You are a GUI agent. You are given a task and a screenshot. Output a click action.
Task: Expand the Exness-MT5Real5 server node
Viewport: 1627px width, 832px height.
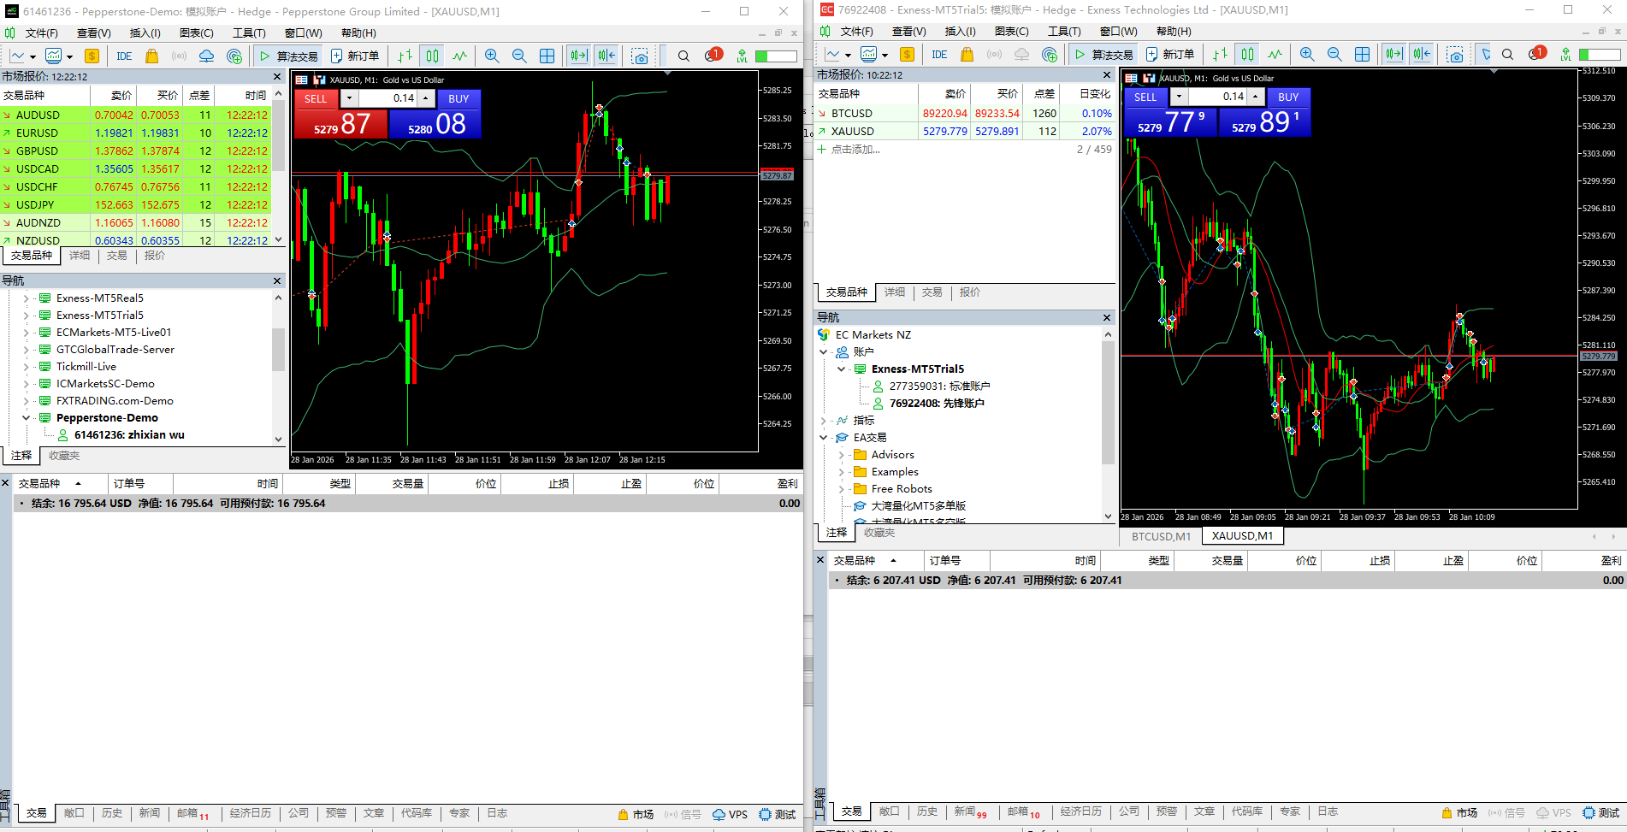tap(27, 298)
